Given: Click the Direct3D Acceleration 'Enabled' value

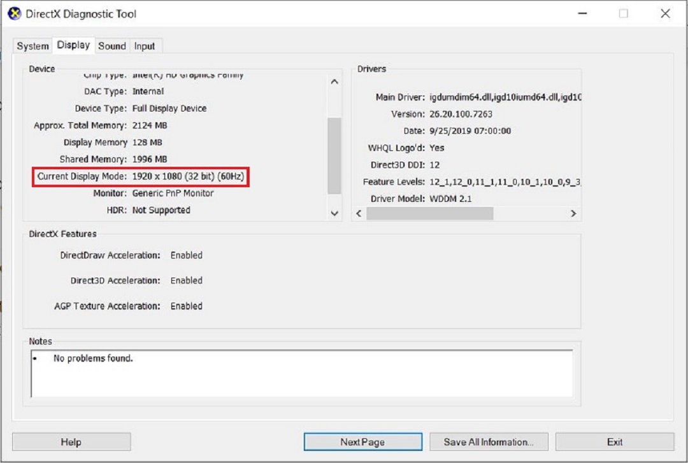Looking at the screenshot, I should [187, 280].
